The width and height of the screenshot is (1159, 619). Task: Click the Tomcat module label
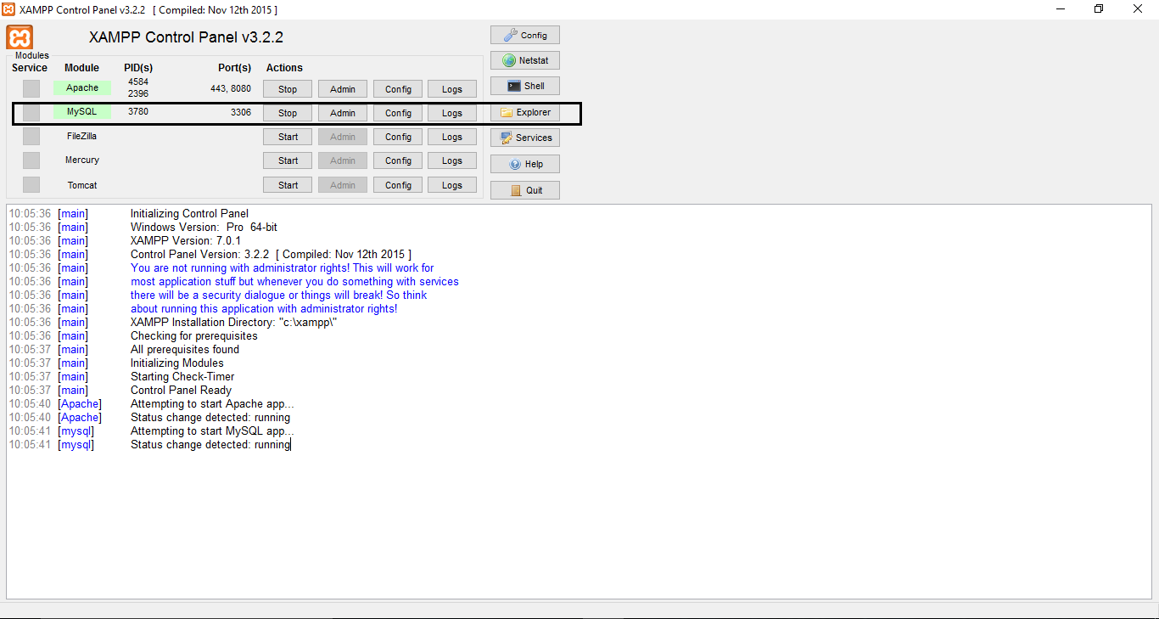point(82,185)
